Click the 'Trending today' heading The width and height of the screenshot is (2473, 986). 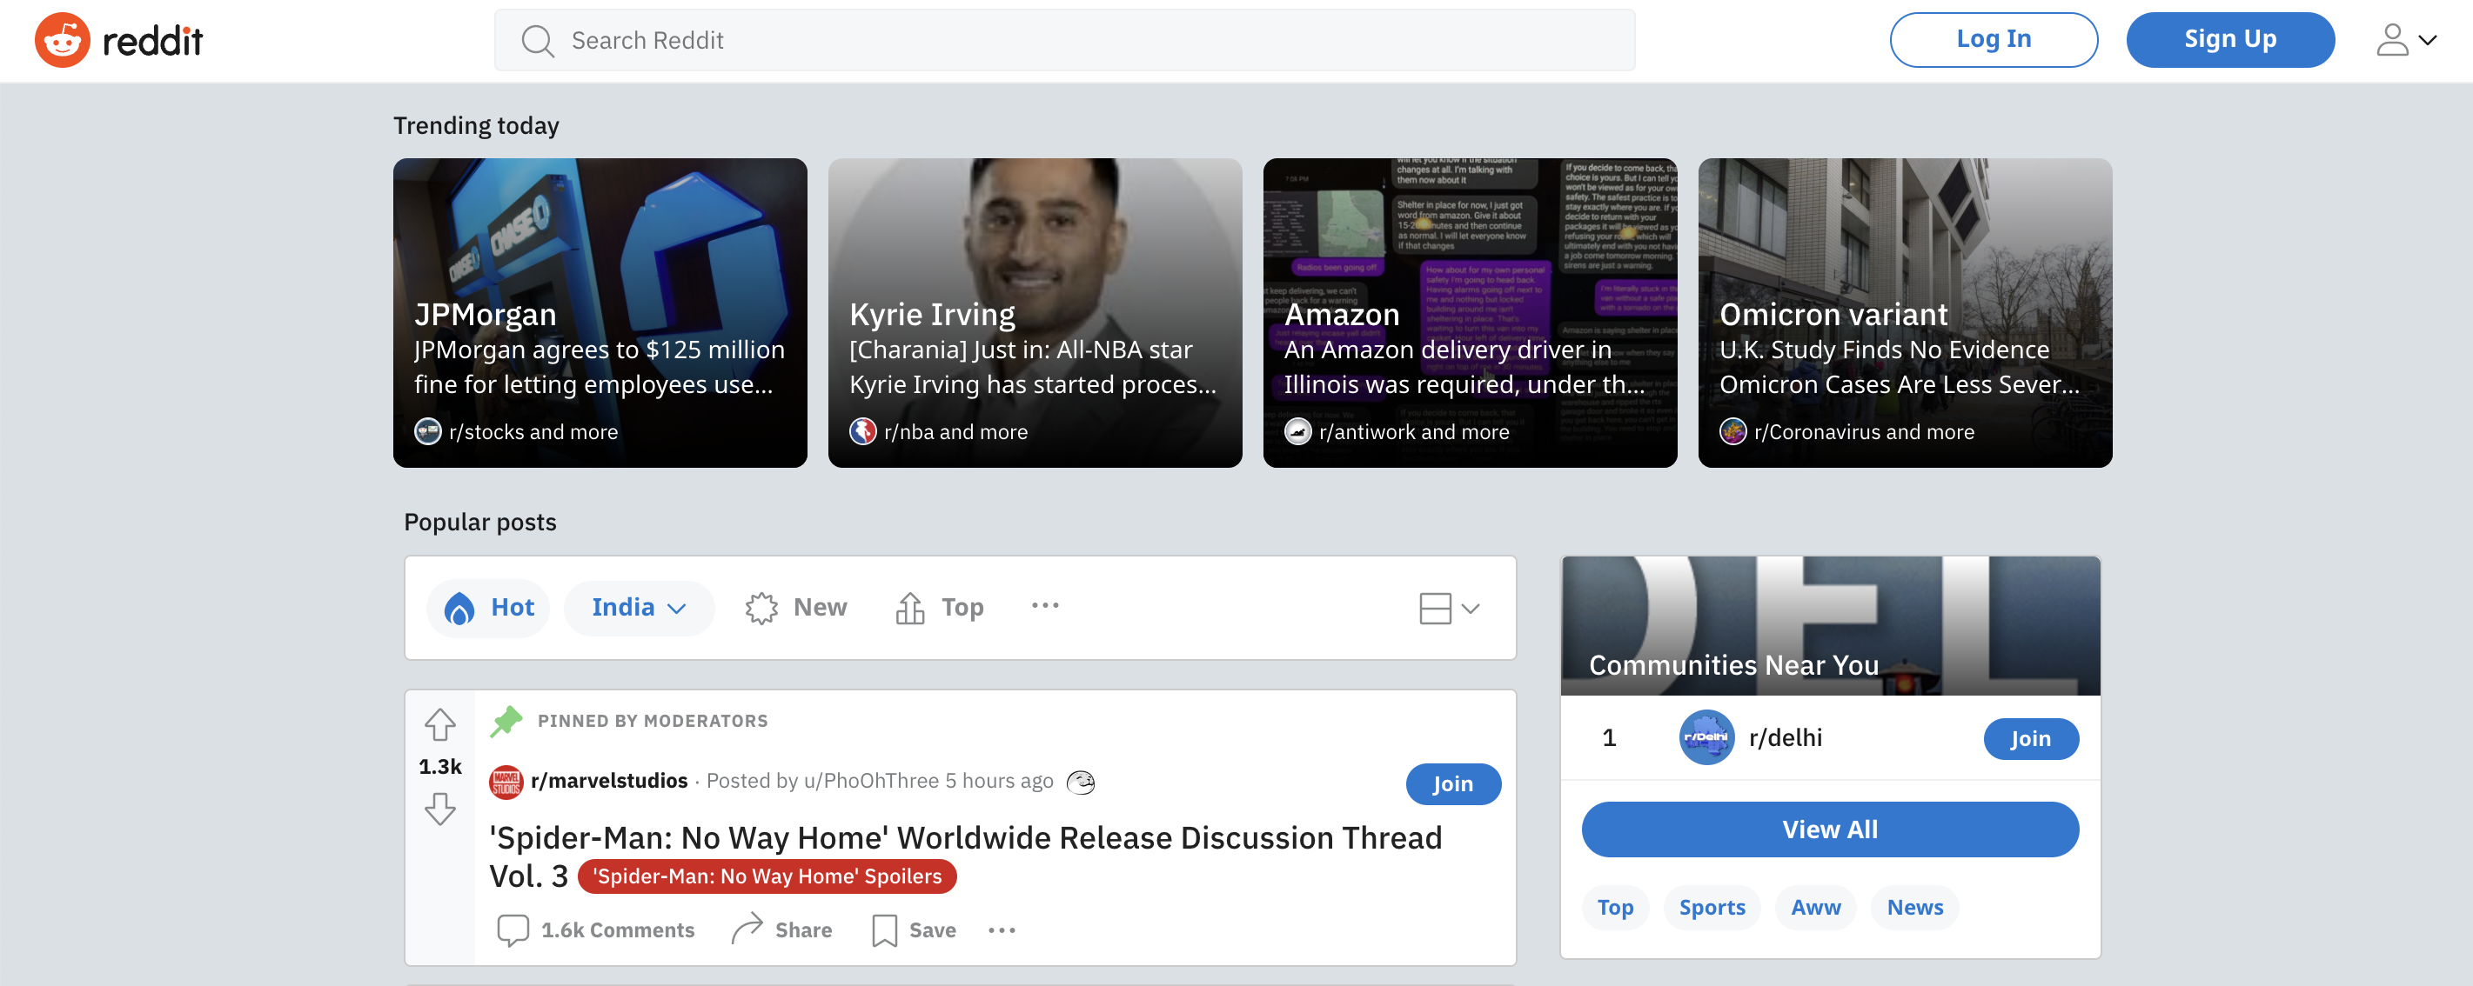pyautogui.click(x=475, y=126)
